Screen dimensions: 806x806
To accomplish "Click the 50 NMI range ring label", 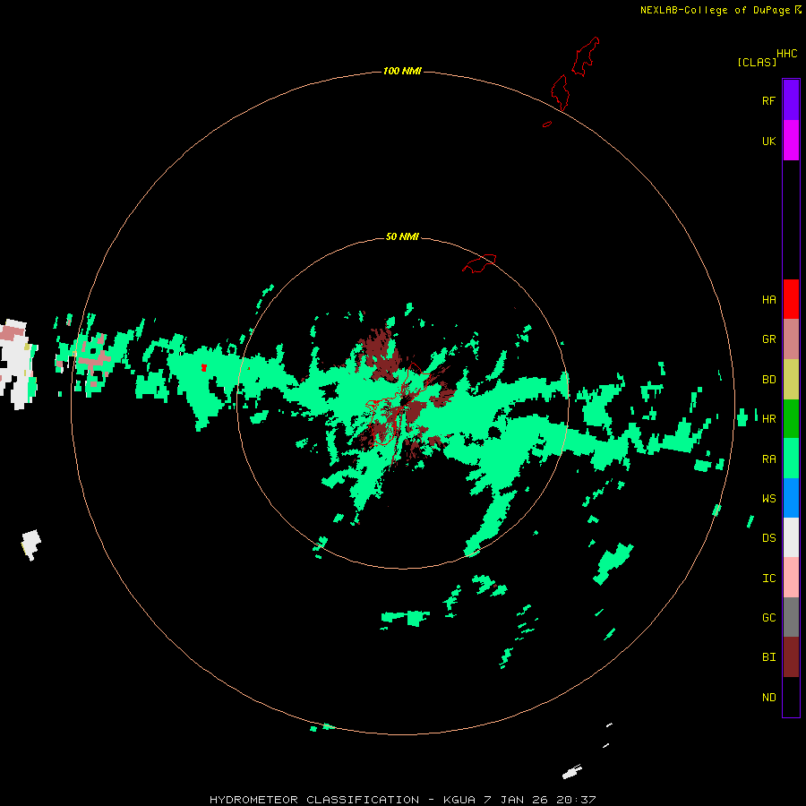I will pos(402,236).
